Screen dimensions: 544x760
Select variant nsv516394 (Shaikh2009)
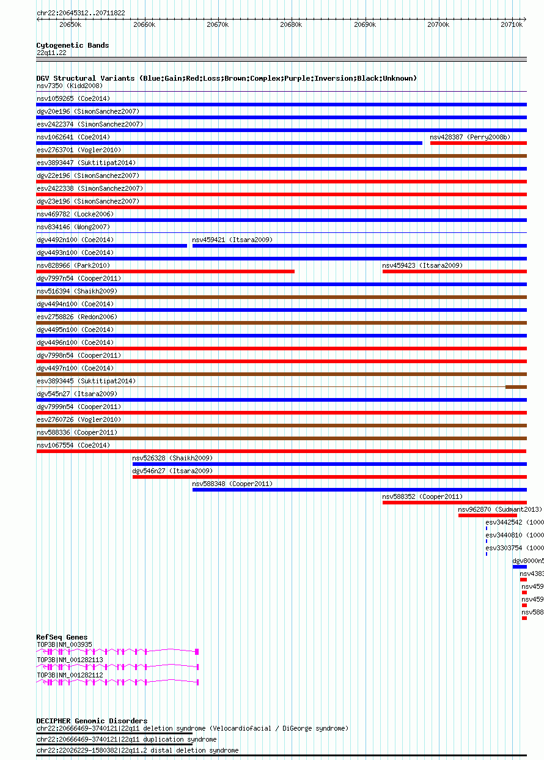pyautogui.click(x=77, y=291)
